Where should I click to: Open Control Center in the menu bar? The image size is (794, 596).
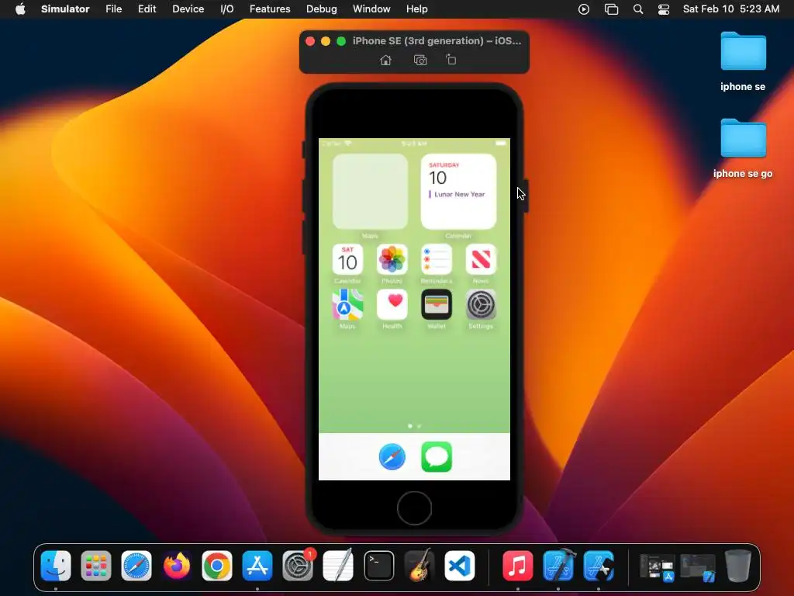(664, 9)
